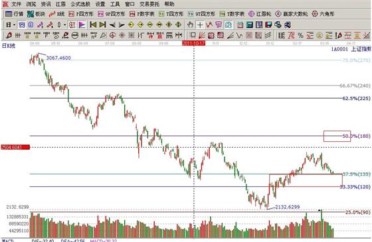Open the 行情 market quotes view
372x242 pixels.
(14, 14)
